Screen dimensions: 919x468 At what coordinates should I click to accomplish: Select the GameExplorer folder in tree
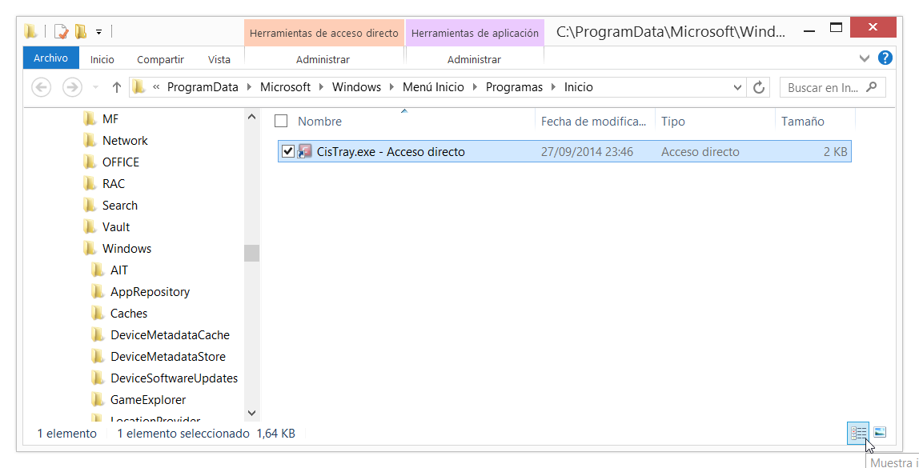point(147,400)
